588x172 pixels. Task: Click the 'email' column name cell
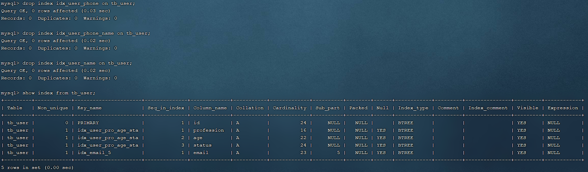pos(201,153)
